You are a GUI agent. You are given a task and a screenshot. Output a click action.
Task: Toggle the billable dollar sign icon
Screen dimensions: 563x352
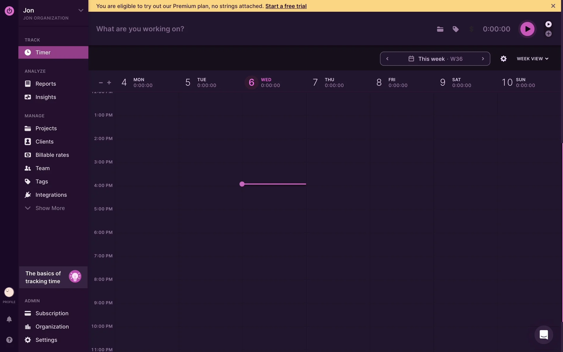click(x=471, y=29)
